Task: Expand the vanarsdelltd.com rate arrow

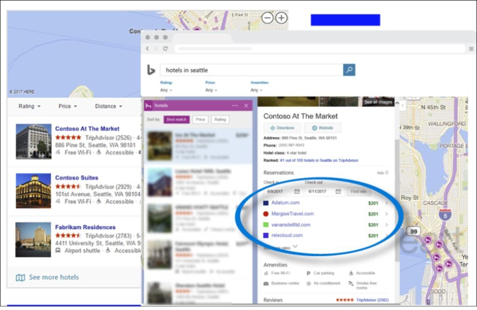Action: [387, 225]
